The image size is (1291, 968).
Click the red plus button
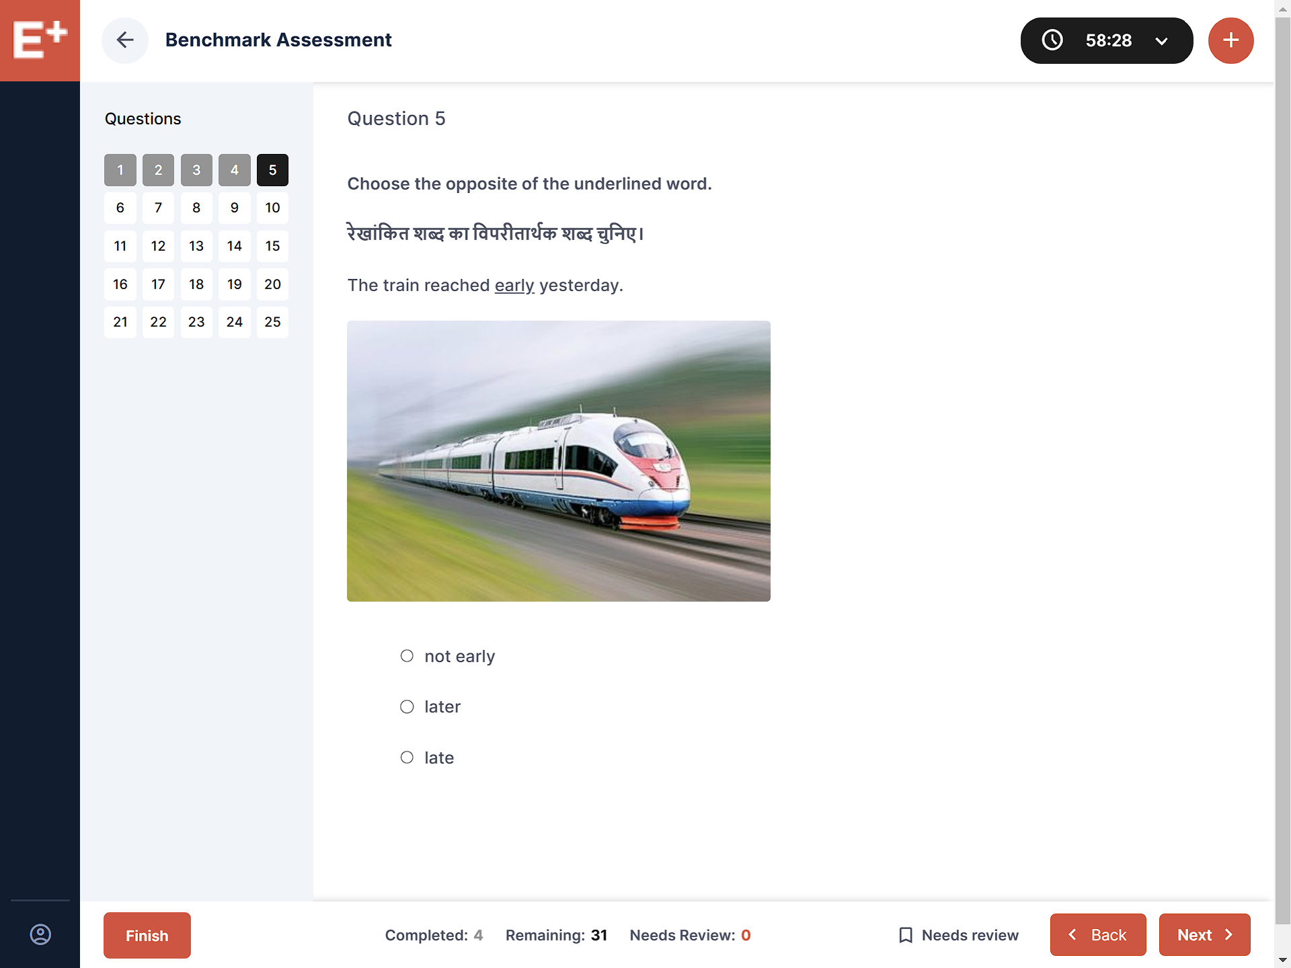(x=1230, y=40)
